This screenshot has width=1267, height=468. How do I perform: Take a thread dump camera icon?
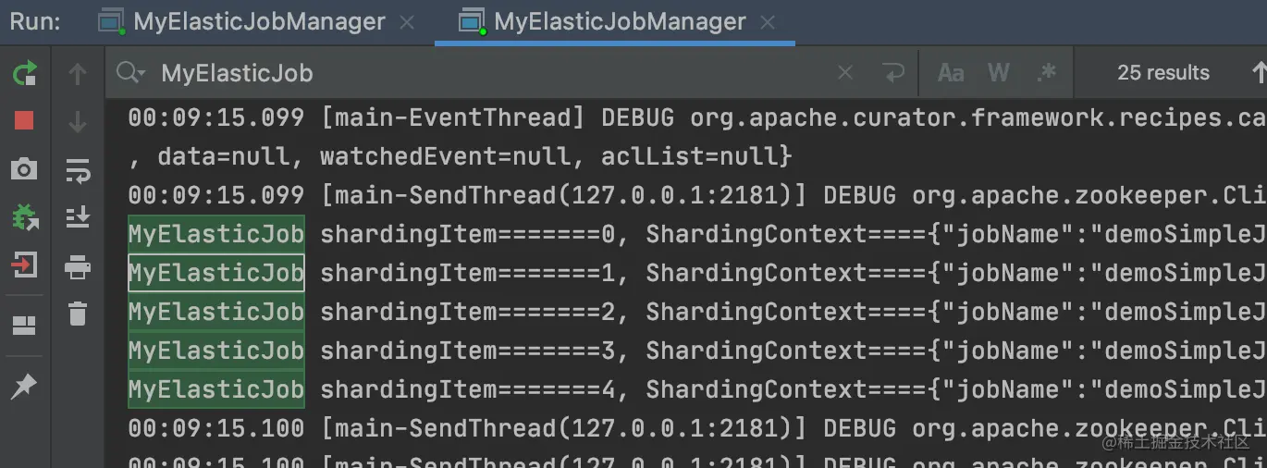click(x=24, y=168)
